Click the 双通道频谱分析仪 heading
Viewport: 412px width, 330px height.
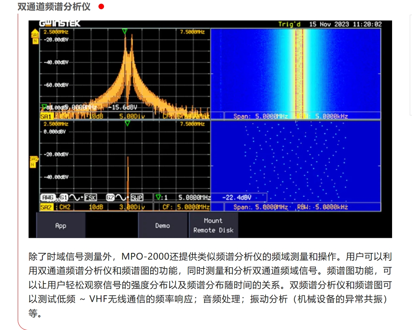tap(54, 7)
